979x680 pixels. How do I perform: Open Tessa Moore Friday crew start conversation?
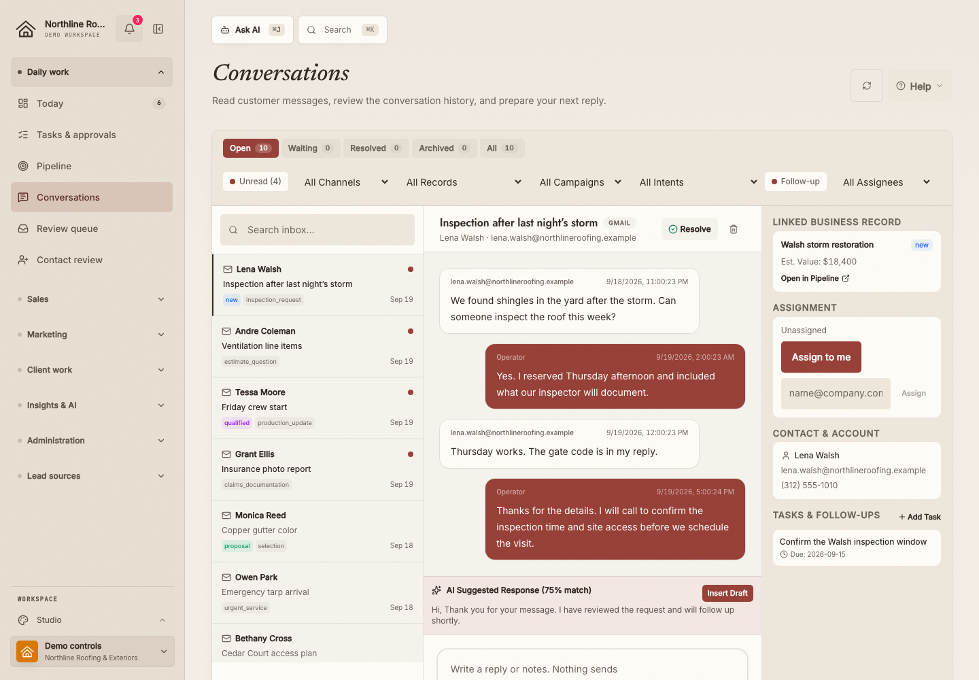(317, 408)
